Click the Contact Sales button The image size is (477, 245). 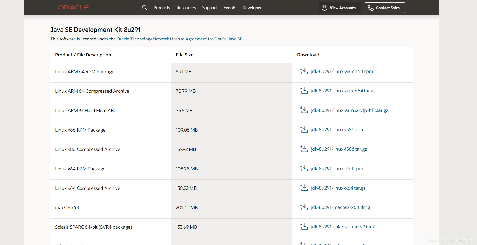385,8
